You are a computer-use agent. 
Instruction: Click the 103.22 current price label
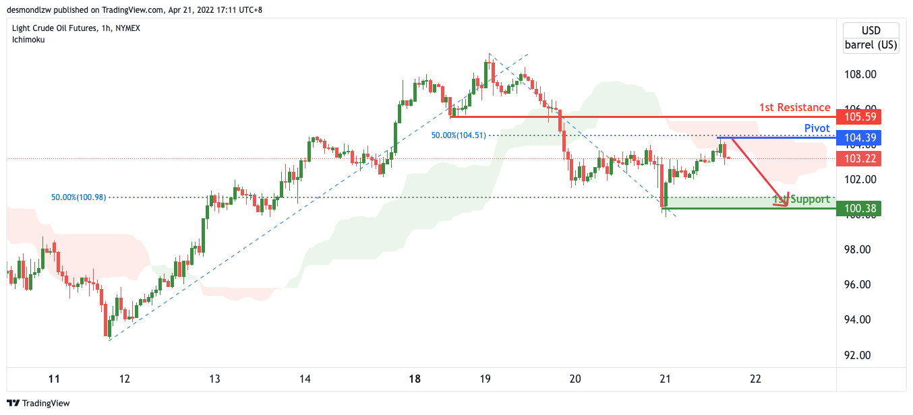click(859, 159)
